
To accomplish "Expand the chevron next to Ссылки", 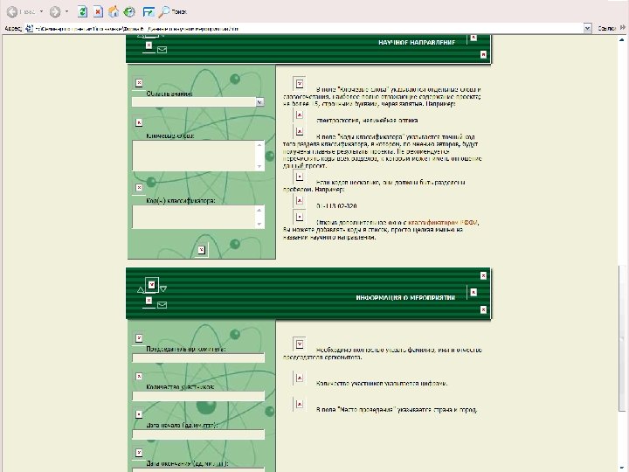I will point(623,28).
